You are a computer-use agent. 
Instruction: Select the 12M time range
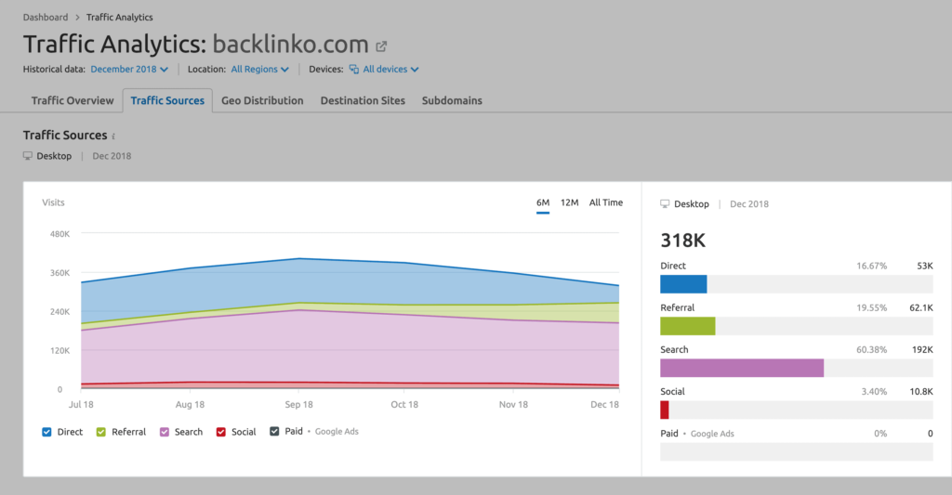point(569,202)
